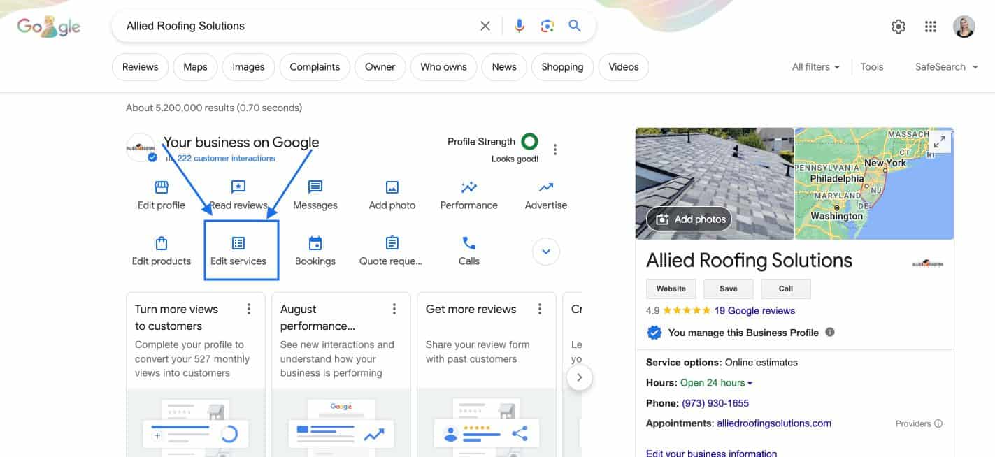Open the Get more reviews card
Viewport: 995px width, 457px height.
pos(487,375)
